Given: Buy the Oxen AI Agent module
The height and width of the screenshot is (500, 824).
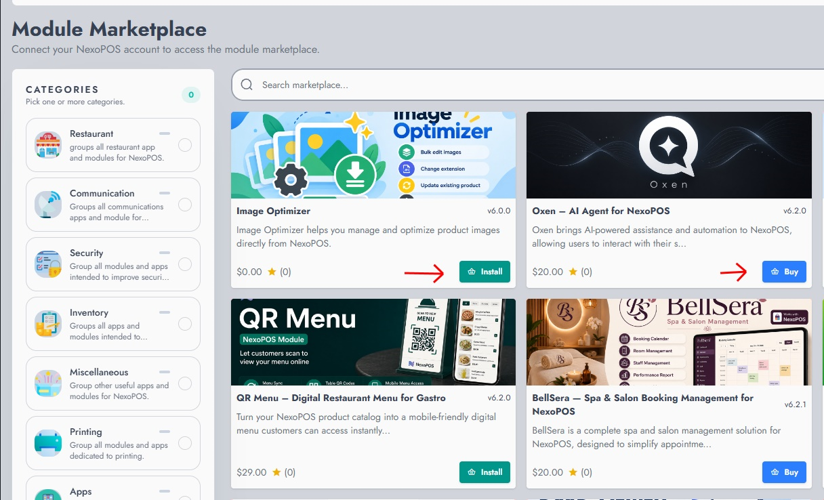Looking at the screenshot, I should (784, 272).
